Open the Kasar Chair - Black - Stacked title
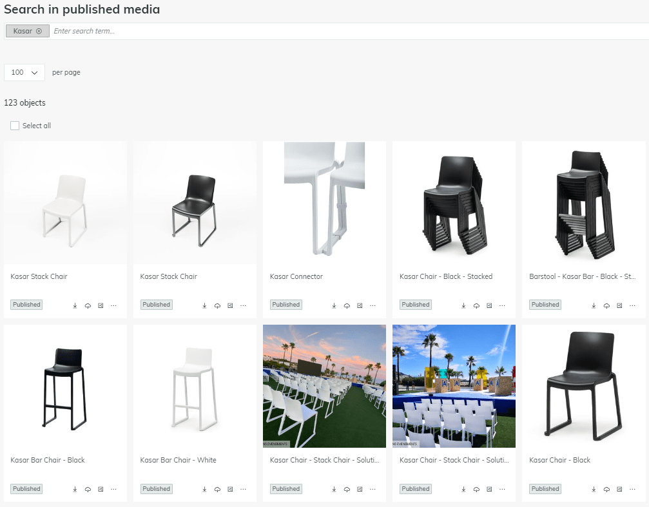The height and width of the screenshot is (507, 649). pos(446,276)
